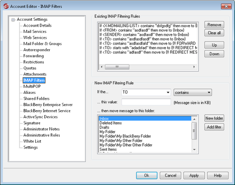Move rule Up in the list
The width and height of the screenshot is (235, 185).
pyautogui.click(x=214, y=45)
